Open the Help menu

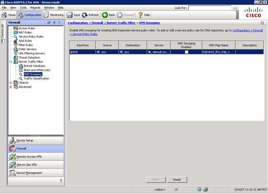pos(61,8)
